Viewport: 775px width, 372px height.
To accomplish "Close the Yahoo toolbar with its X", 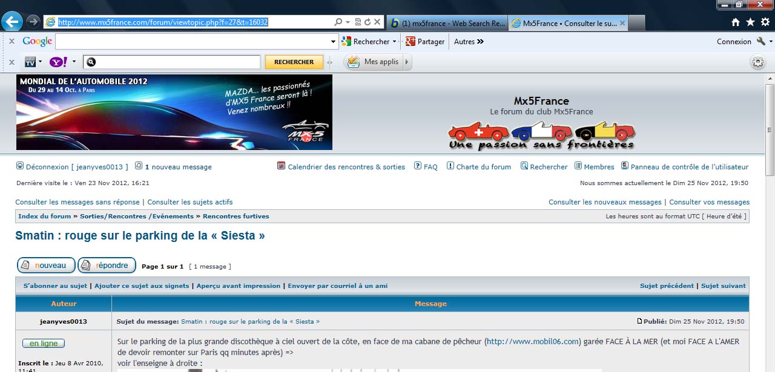I will pos(12,62).
